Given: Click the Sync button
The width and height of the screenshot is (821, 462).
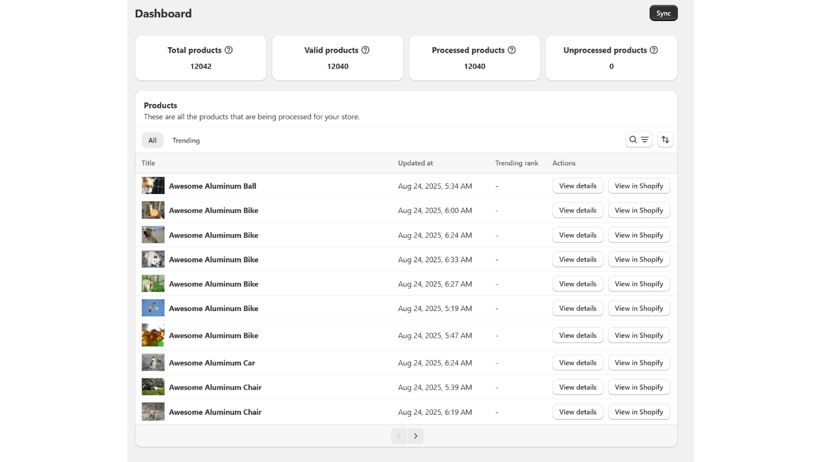Looking at the screenshot, I should tap(663, 13).
